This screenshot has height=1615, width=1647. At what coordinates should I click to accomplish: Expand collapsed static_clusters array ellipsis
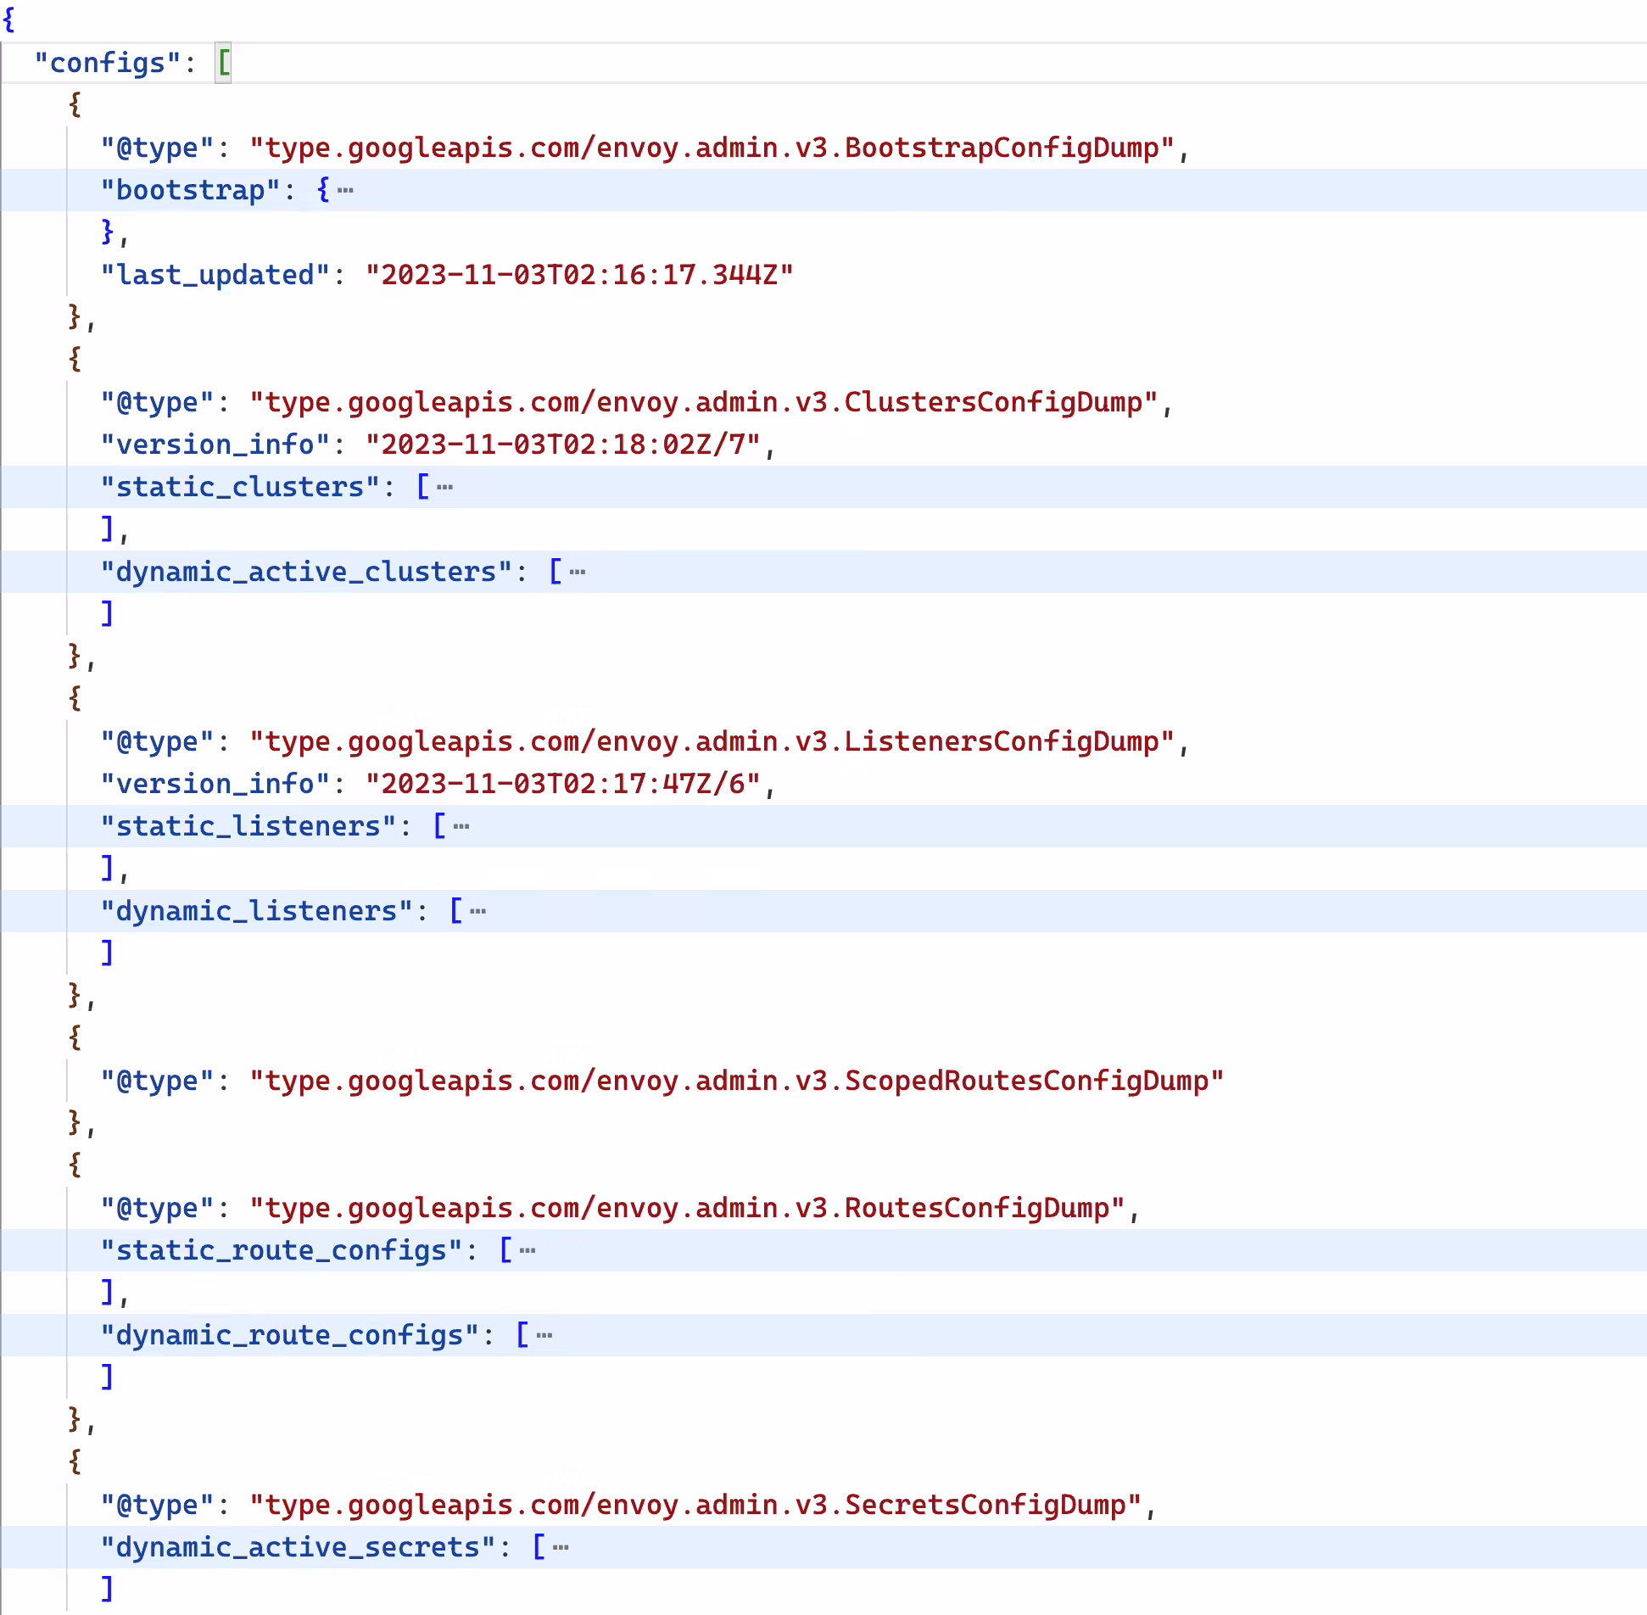(x=445, y=488)
